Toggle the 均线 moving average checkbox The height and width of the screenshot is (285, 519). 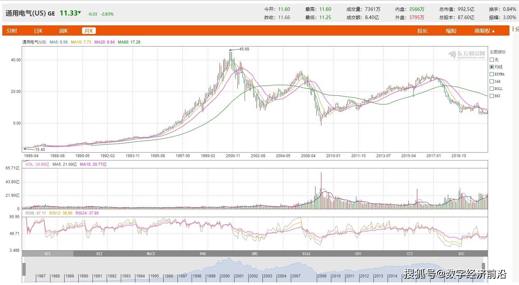[x=492, y=67]
